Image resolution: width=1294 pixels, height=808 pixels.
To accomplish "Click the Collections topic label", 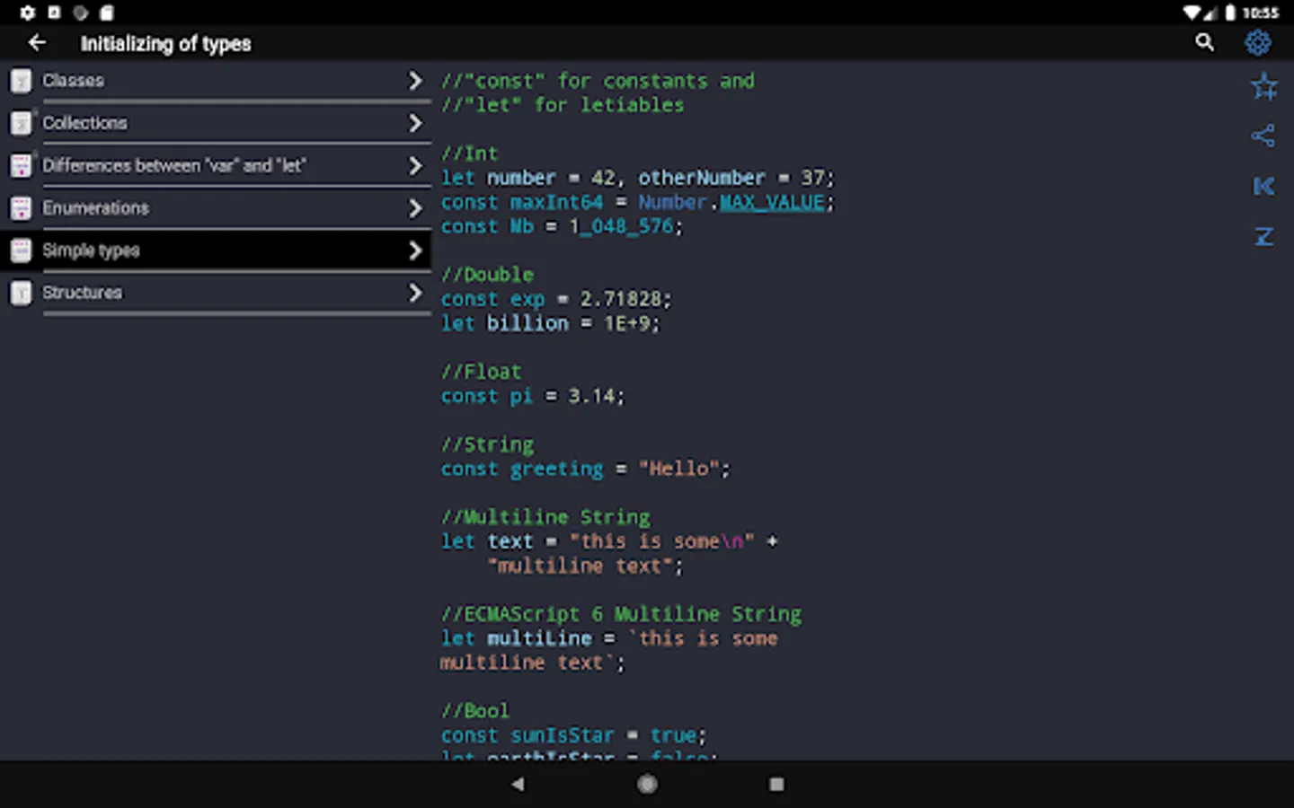I will point(85,123).
